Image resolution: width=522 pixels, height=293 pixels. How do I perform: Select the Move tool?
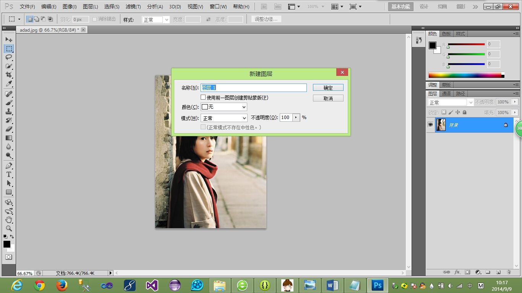(9, 40)
